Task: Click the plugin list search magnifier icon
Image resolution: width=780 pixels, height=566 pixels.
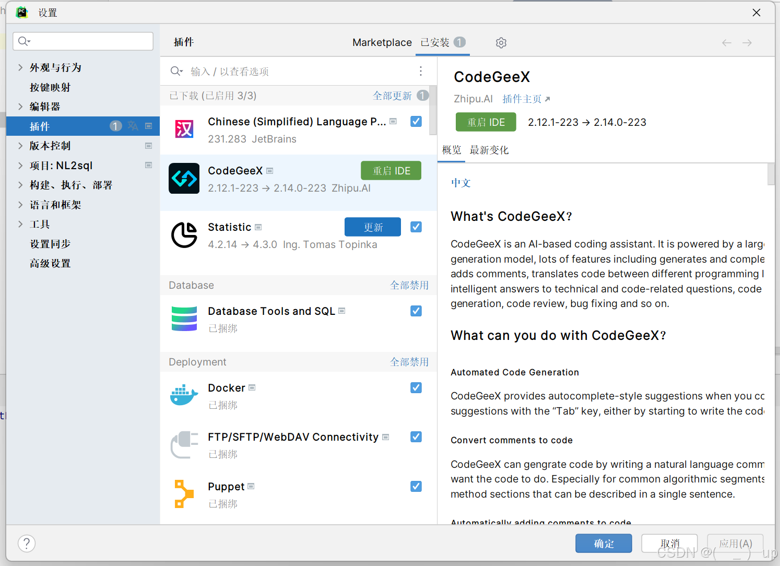Action: click(176, 71)
